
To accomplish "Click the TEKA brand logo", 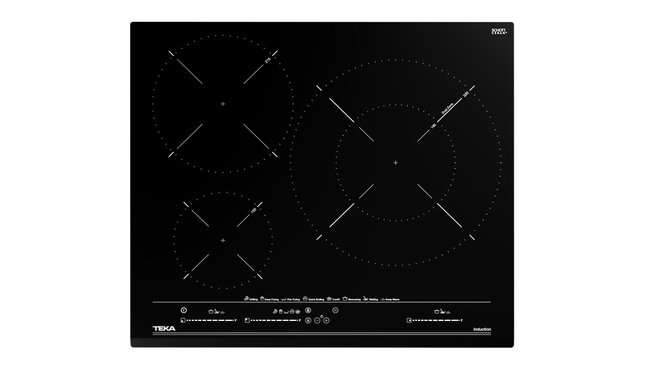I will click(164, 329).
